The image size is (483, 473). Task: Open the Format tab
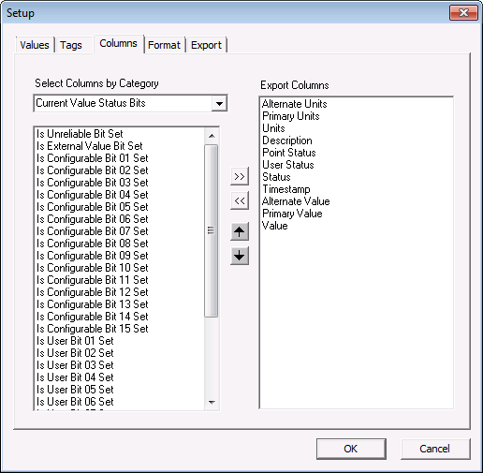(x=164, y=45)
